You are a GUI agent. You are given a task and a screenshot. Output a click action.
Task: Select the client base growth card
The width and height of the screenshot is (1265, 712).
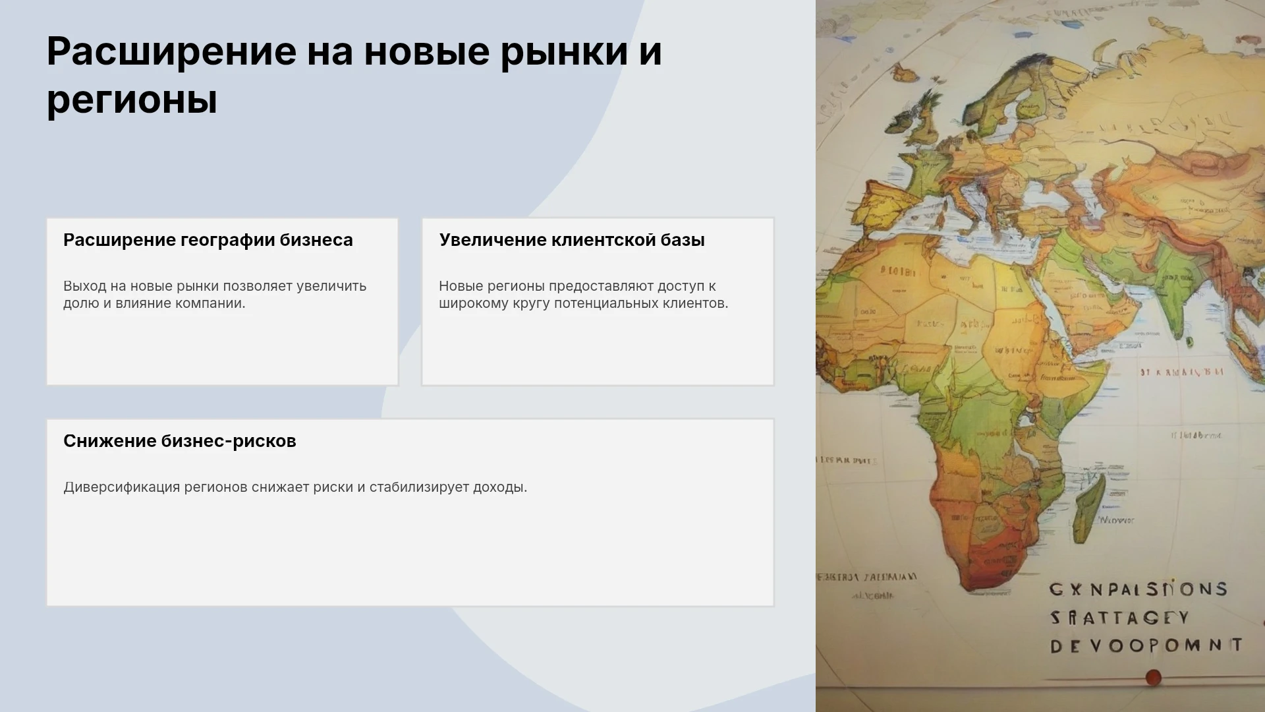point(598,302)
